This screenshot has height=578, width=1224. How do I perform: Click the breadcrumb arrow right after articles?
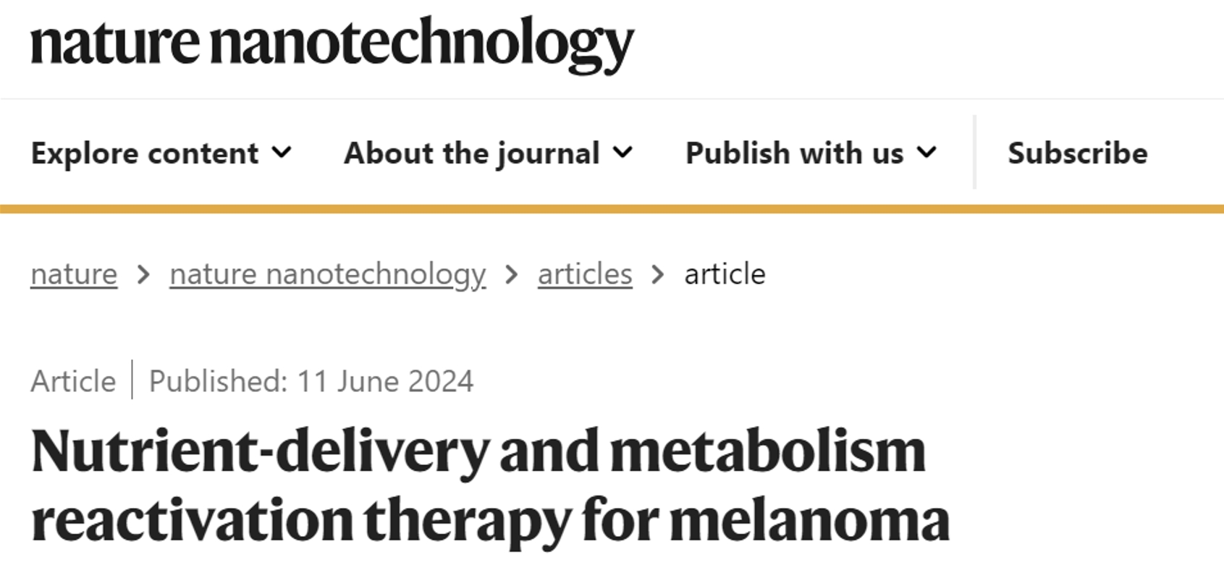pyautogui.click(x=658, y=275)
